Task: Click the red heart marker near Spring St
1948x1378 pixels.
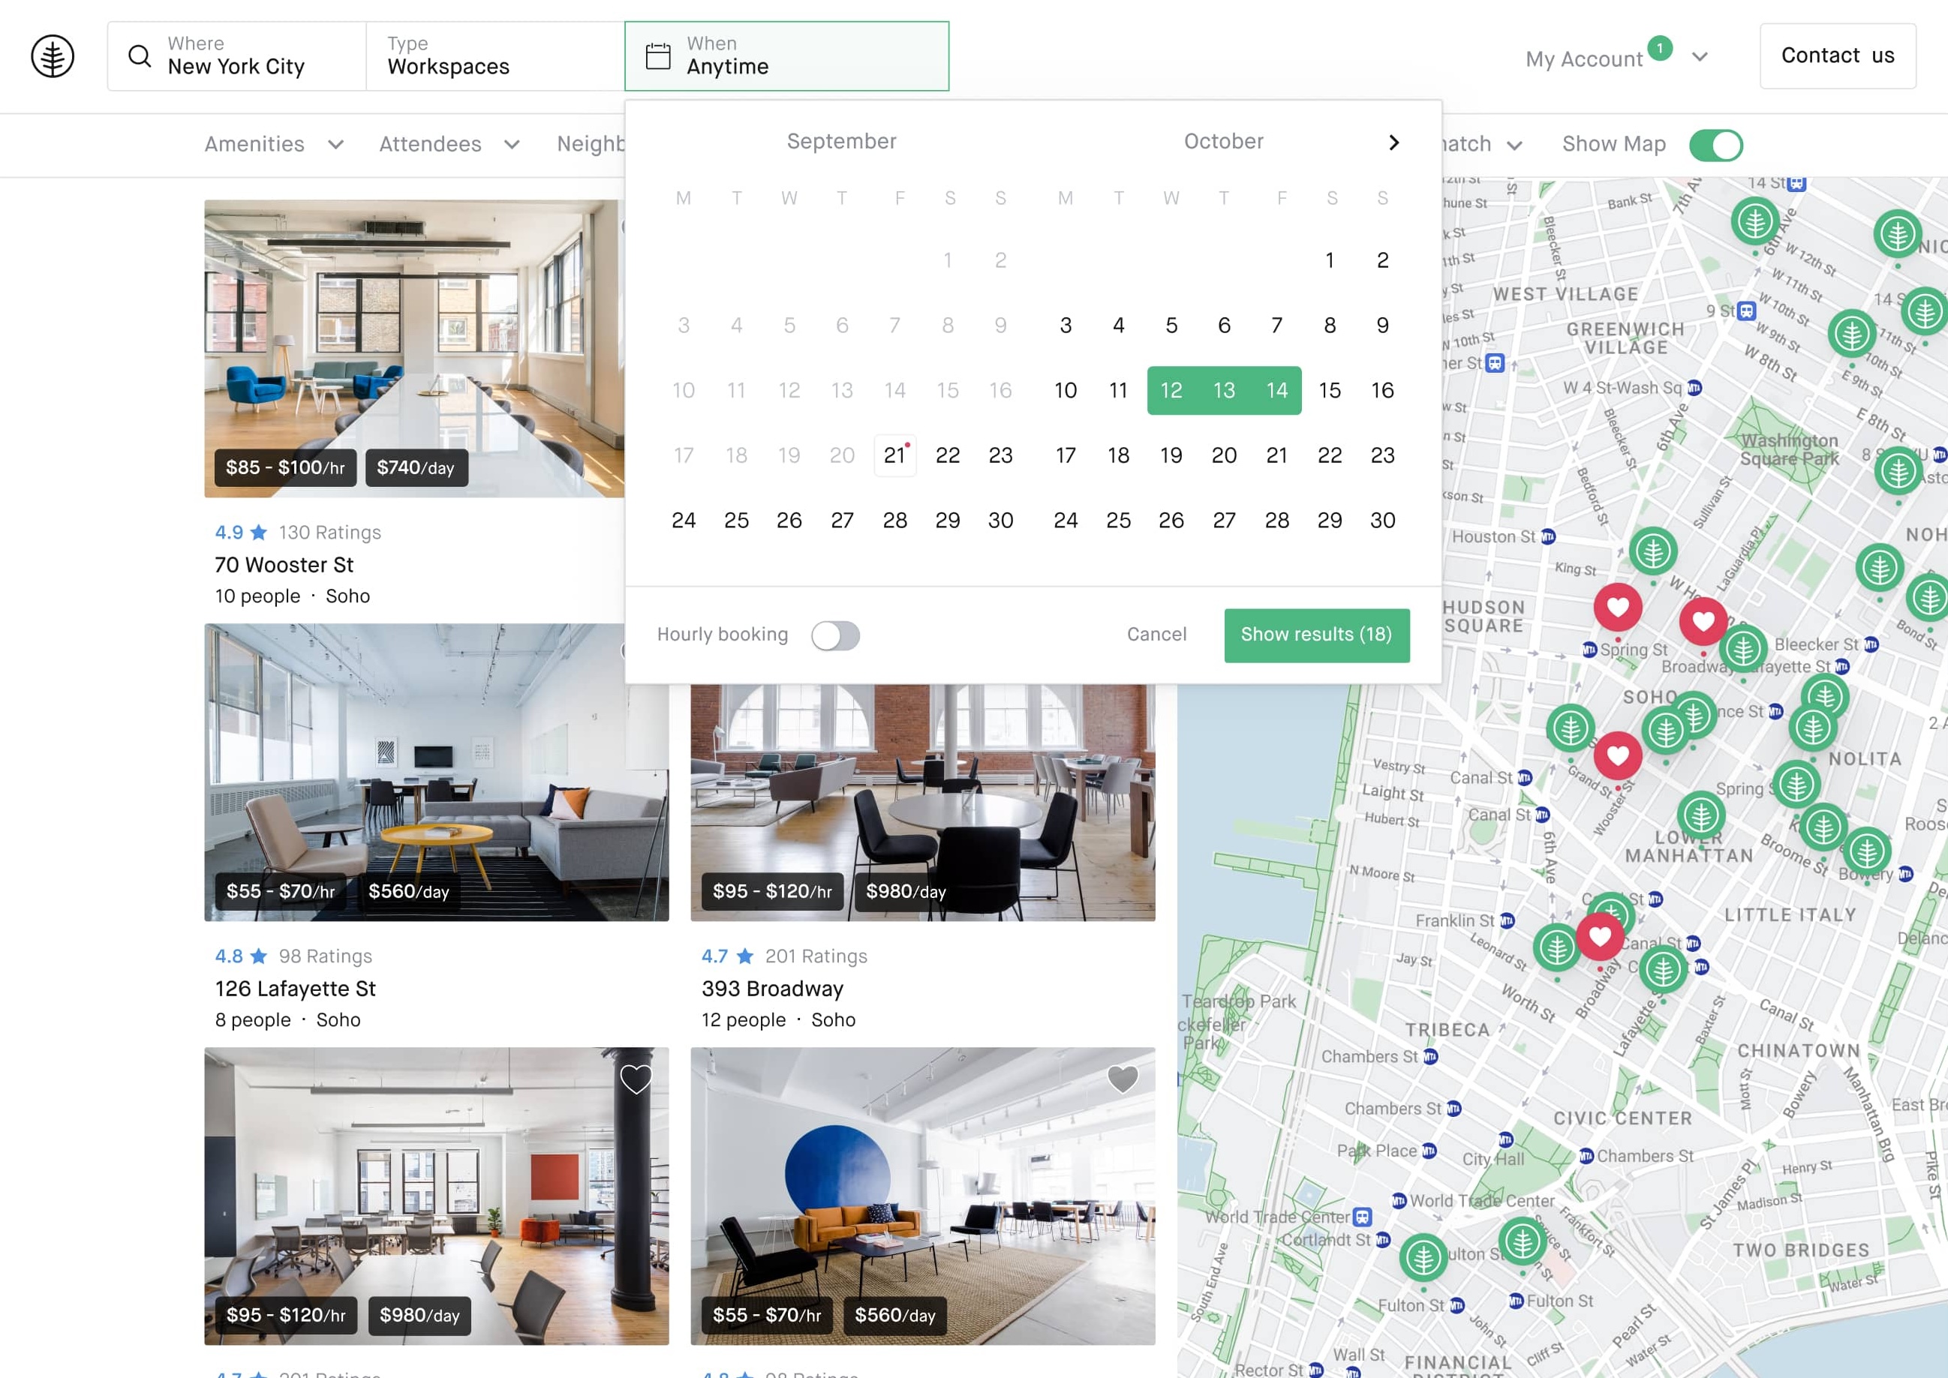Action: (1617, 608)
